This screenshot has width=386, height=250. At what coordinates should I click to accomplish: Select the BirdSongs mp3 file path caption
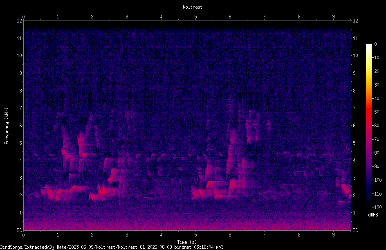[112, 247]
